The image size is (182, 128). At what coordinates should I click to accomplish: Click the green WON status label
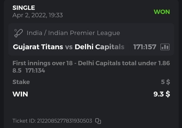point(162,12)
